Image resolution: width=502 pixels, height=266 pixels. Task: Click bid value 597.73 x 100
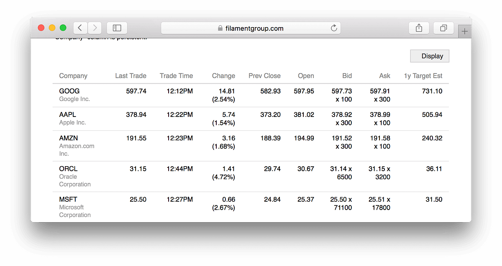pyautogui.click(x=342, y=95)
